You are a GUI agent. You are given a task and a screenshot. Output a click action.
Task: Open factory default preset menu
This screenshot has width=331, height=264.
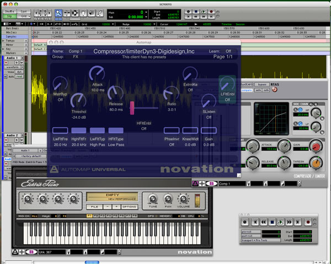31,156
